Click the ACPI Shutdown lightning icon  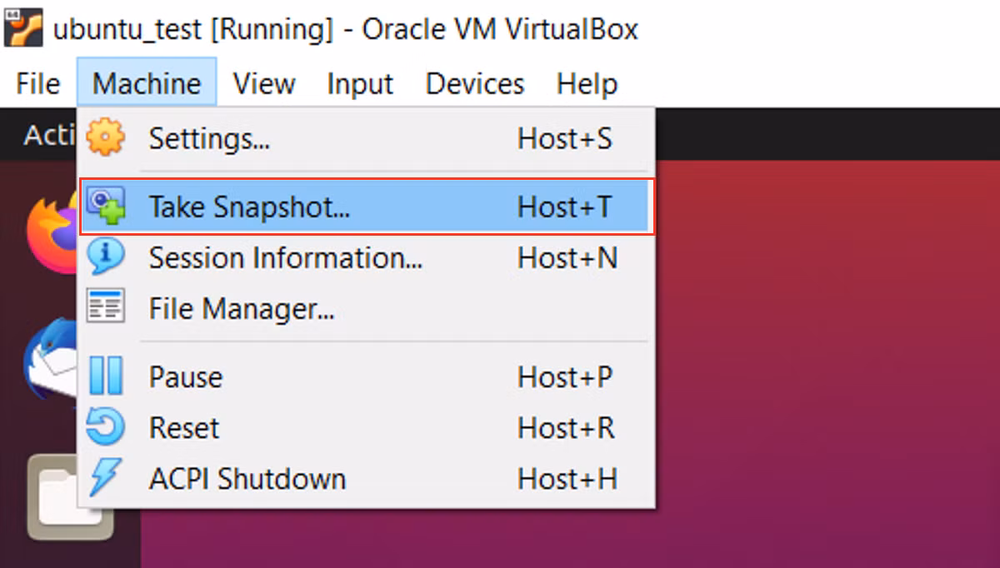pos(105,478)
